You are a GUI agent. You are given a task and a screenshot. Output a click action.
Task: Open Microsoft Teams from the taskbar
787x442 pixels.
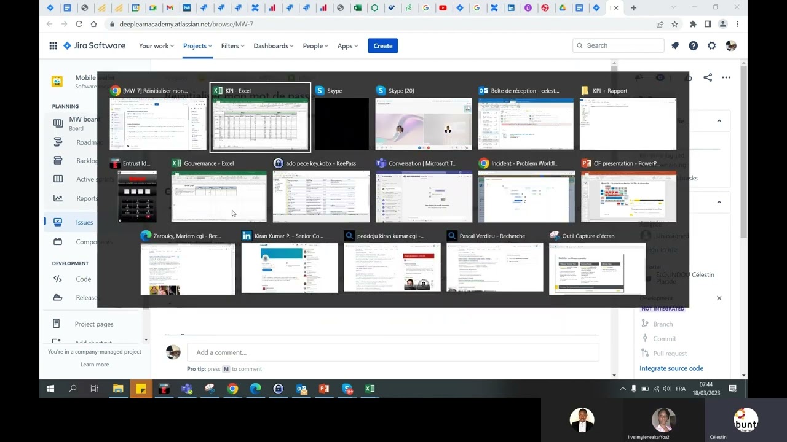186,389
